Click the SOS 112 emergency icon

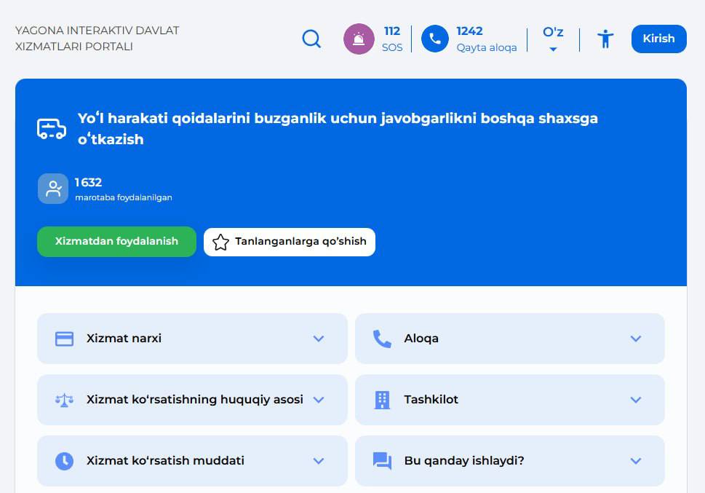tap(359, 39)
